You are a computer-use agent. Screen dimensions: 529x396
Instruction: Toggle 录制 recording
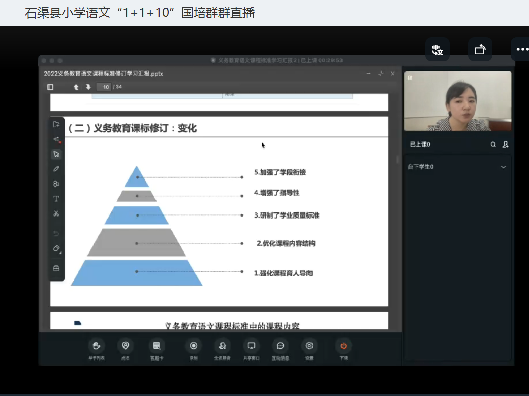[x=193, y=346]
